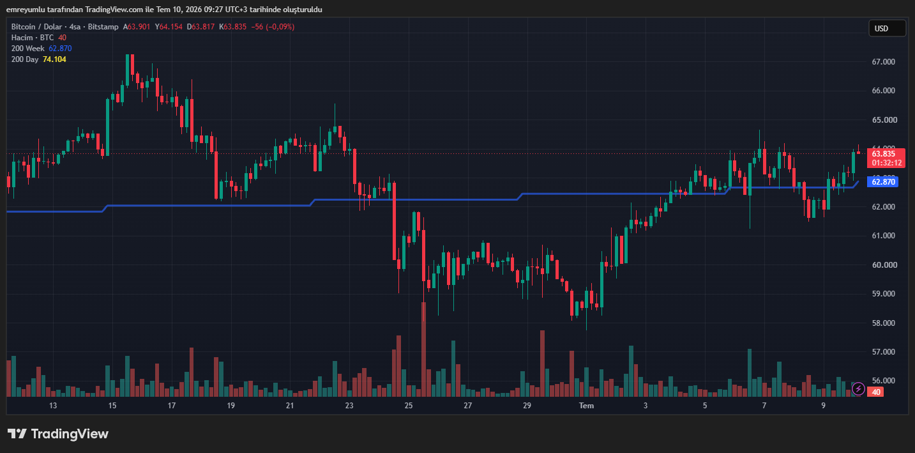Screen dimensions: 915x453
Task: Click the 58.000 price axis label
Action: [x=884, y=323]
